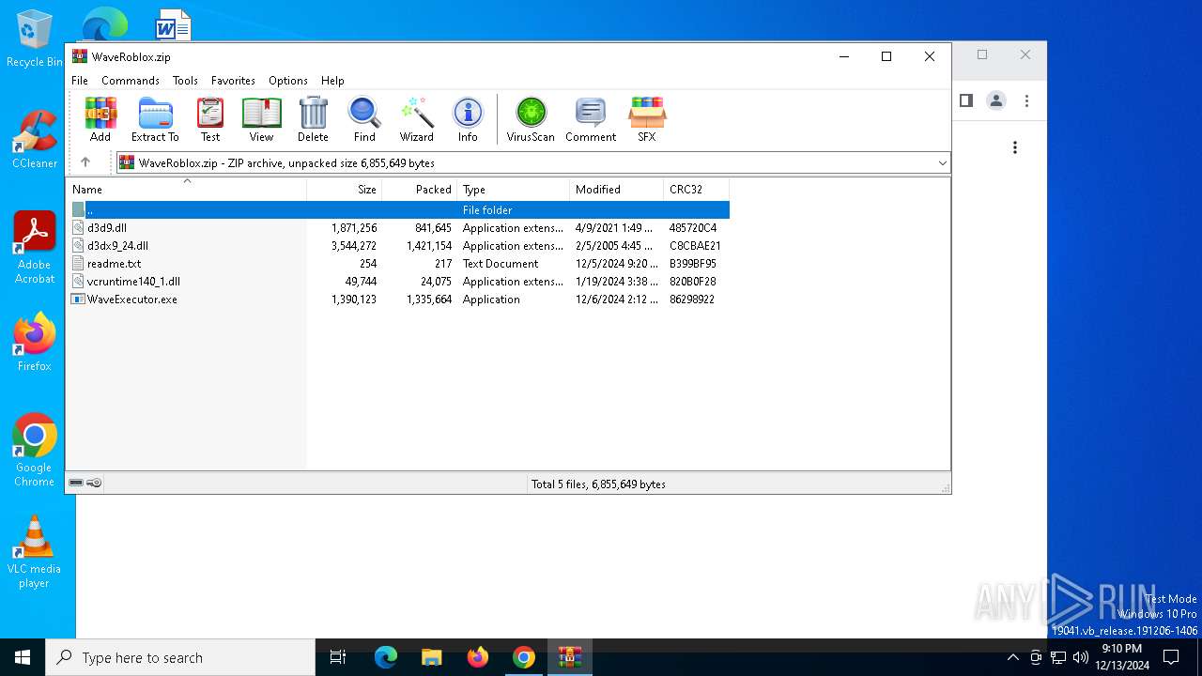Open the Wizard tool
The height and width of the screenshot is (676, 1202).
point(416,119)
